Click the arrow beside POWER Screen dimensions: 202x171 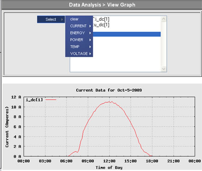coord(90,40)
